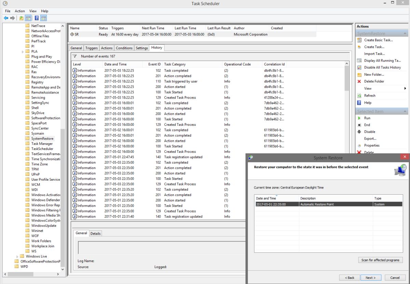The height and width of the screenshot is (284, 410).
Task: Open the Help menu in menu bar
Action: (x=45, y=11)
